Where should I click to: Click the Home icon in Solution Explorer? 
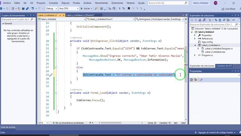click(200, 20)
